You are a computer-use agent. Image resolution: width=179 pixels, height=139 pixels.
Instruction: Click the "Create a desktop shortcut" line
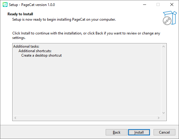click(x=41, y=55)
